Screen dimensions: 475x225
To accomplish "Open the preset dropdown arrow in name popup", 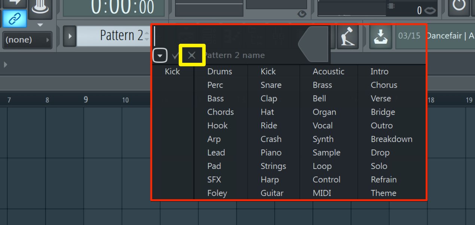I will (x=160, y=56).
